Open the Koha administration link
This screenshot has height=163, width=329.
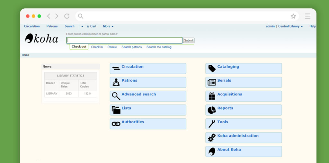coord(238,135)
